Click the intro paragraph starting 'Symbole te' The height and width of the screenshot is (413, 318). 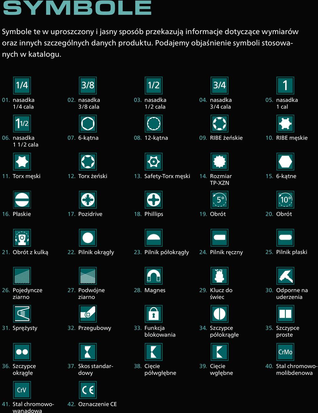point(150,43)
